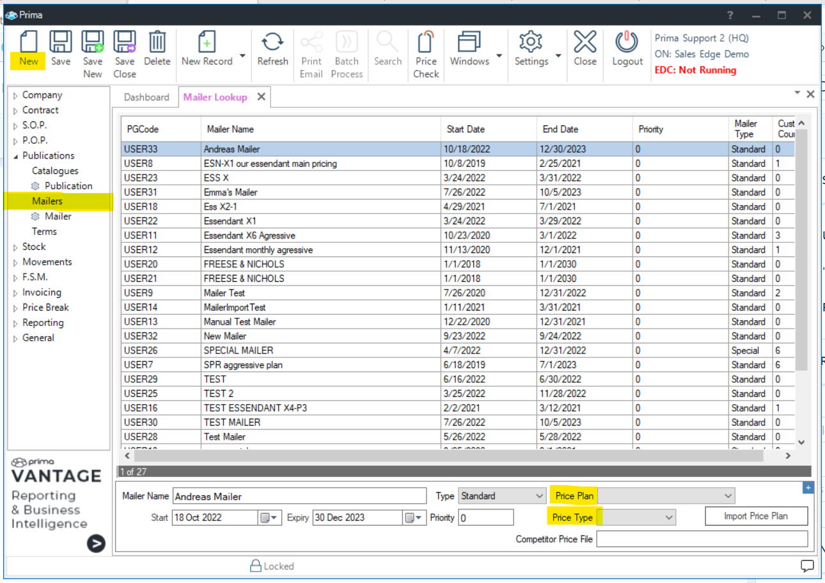
Task: Select the USER7 SPR aggressive plan row
Action: click(458, 365)
